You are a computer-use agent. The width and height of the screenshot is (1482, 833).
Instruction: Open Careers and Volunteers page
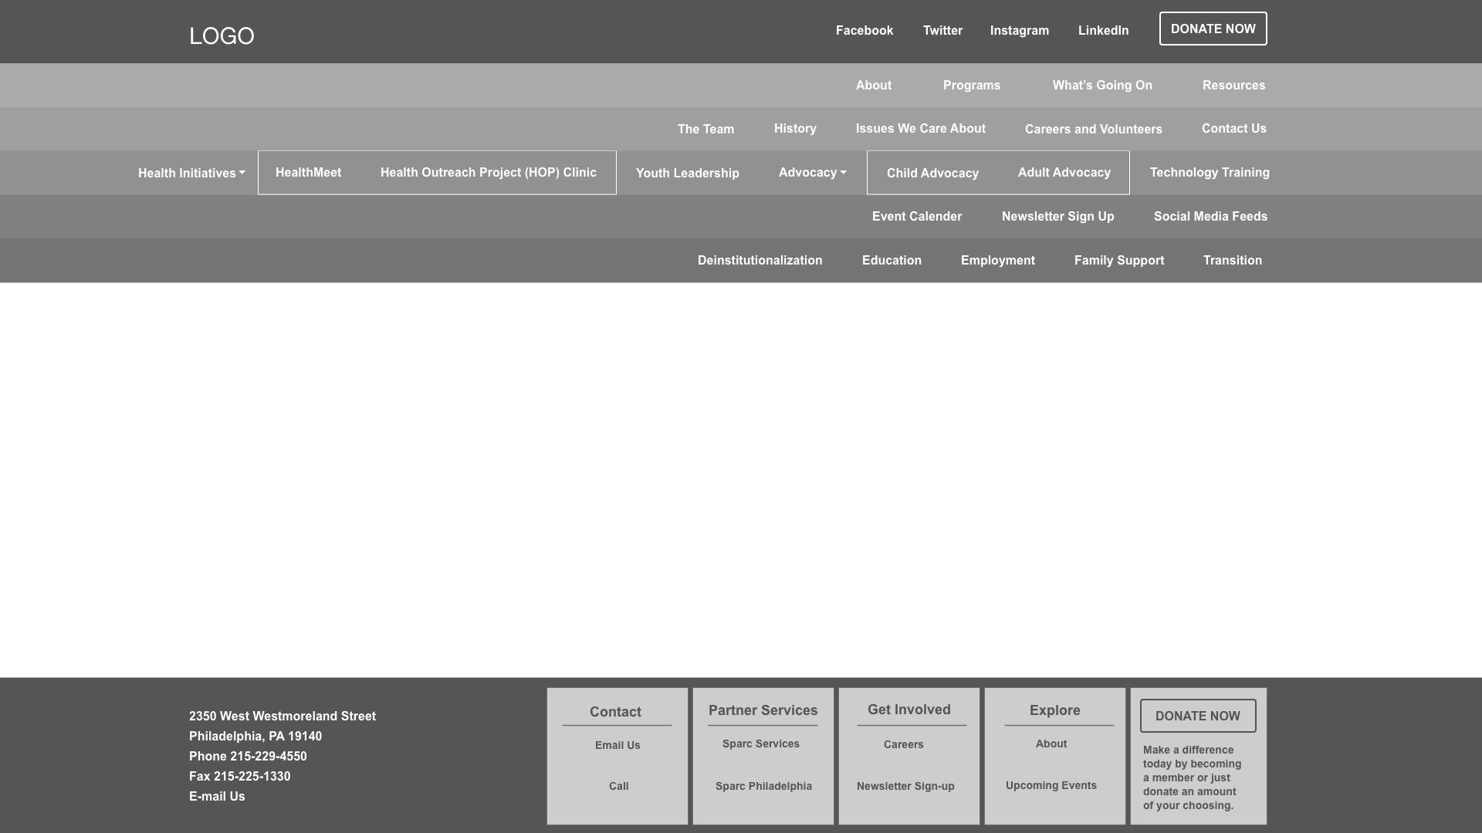point(1093,130)
